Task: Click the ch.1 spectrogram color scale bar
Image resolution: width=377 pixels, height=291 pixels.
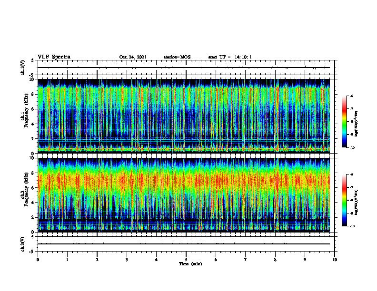Action: click(344, 122)
